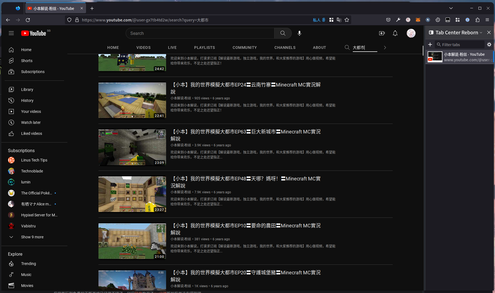Open the notifications bell
Image resolution: width=495 pixels, height=293 pixels.
tap(395, 33)
